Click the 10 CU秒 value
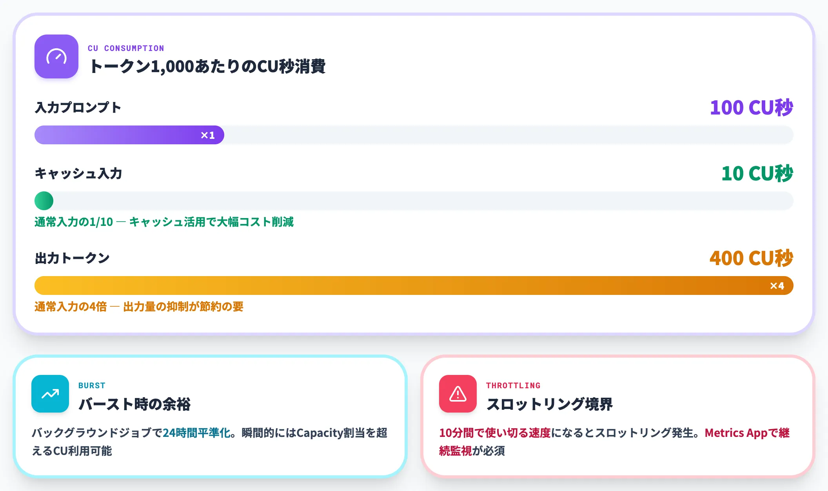Screen dimensions: 828x491 (757, 173)
